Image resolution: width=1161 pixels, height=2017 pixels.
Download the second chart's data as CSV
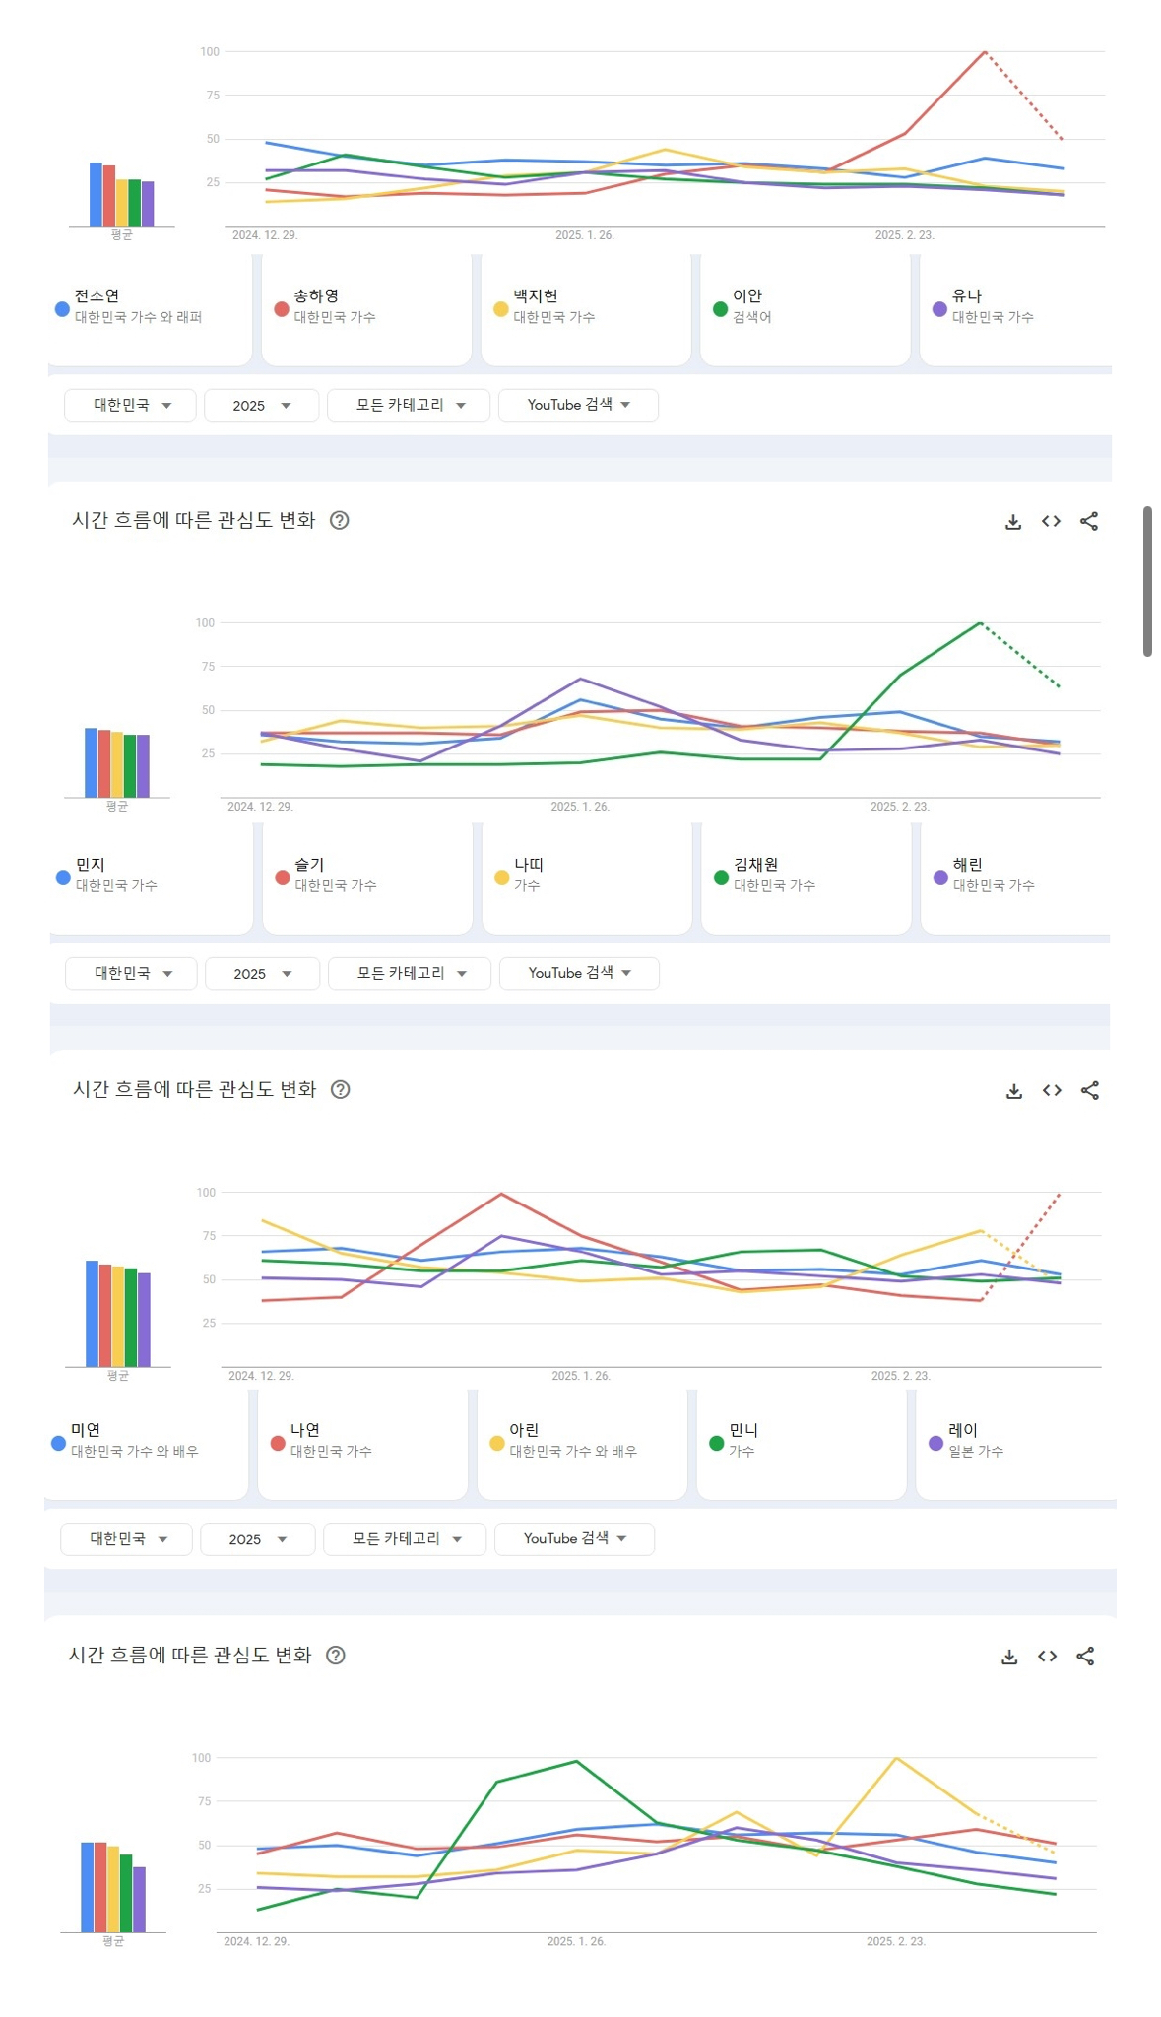(x=1012, y=522)
